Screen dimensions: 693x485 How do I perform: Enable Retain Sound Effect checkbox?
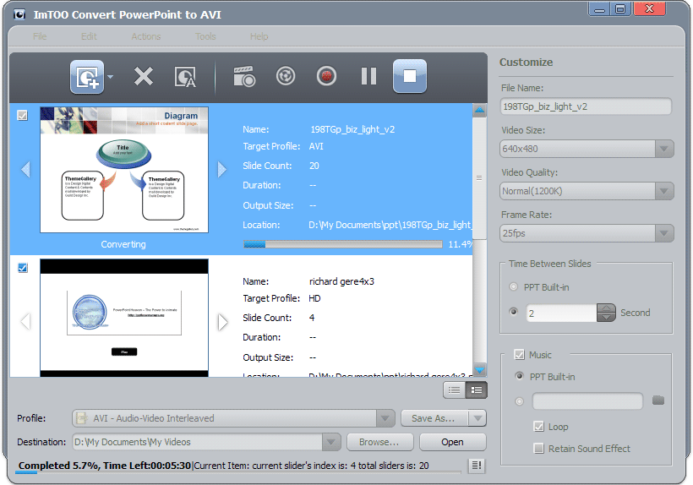[539, 449]
